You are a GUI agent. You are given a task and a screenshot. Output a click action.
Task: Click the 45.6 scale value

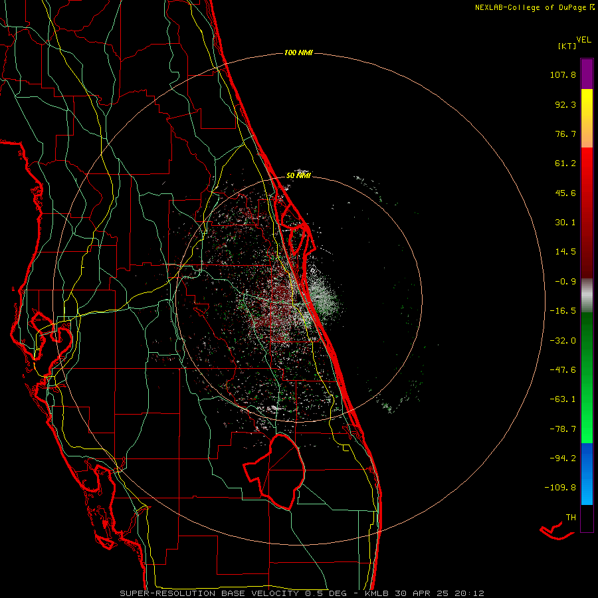(x=565, y=193)
